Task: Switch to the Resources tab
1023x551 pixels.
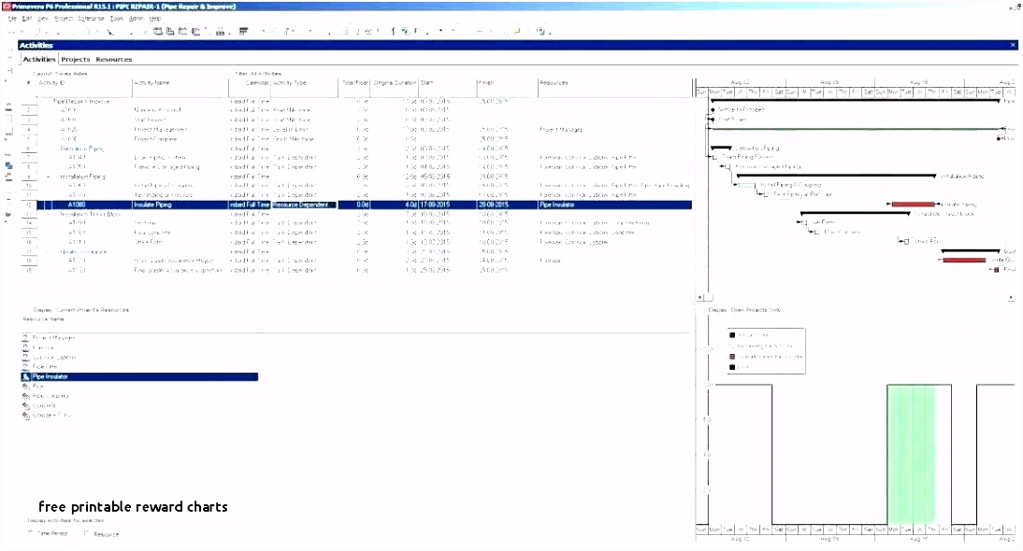Action: click(114, 59)
